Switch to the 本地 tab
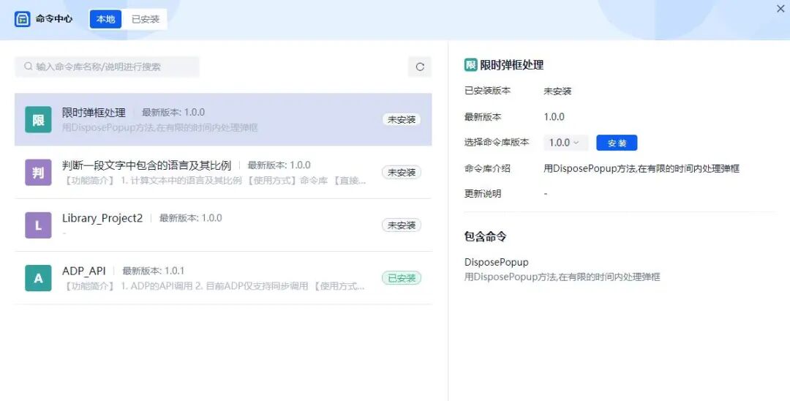 point(106,19)
